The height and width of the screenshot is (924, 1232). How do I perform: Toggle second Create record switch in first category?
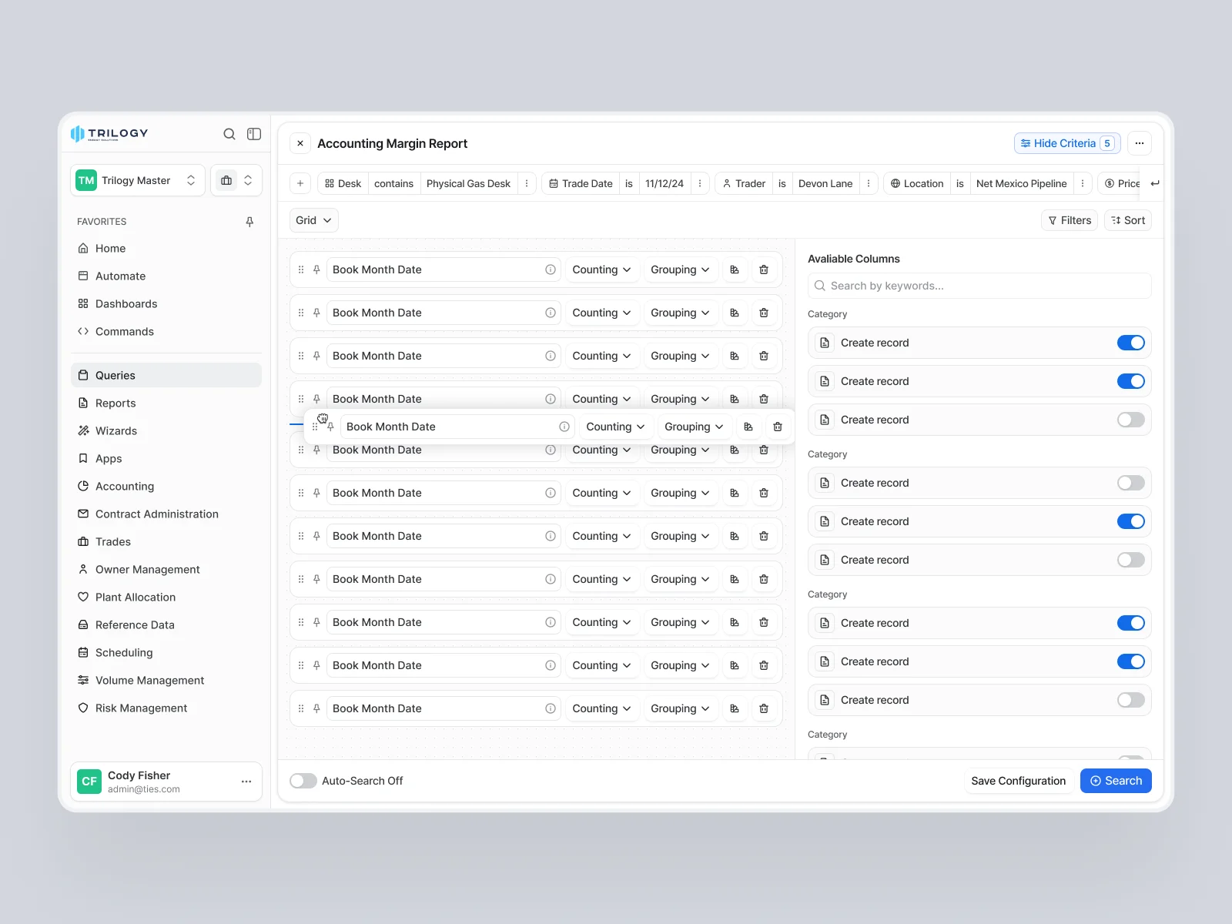pyautogui.click(x=1131, y=381)
